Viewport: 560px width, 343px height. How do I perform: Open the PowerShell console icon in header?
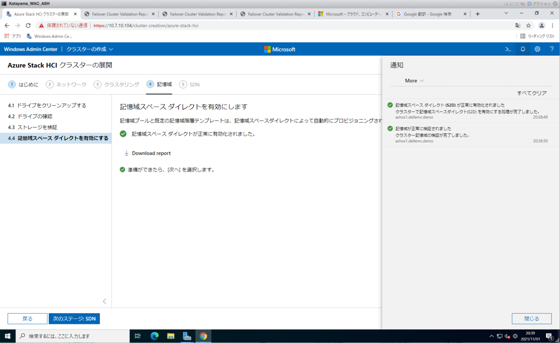click(x=508, y=49)
